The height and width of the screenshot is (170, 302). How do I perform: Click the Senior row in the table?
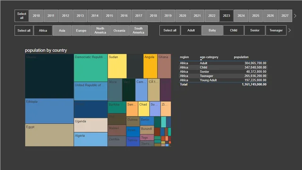223,71
